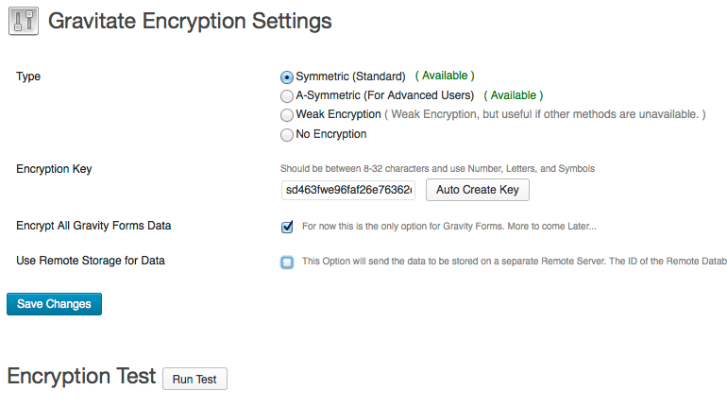Click the Encryption Key field label

[54, 169]
